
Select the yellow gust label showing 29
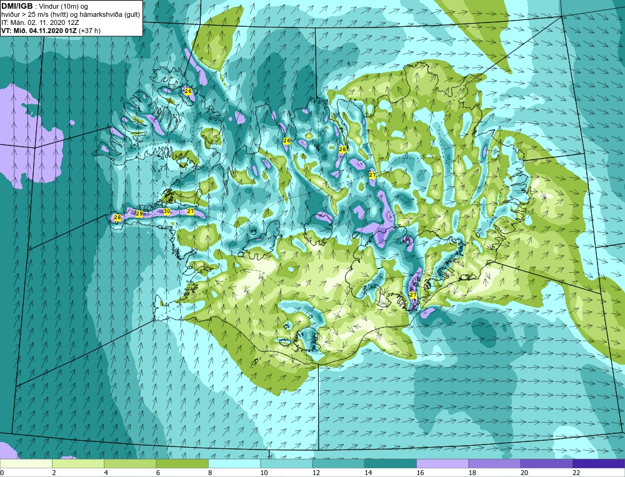coord(139,214)
